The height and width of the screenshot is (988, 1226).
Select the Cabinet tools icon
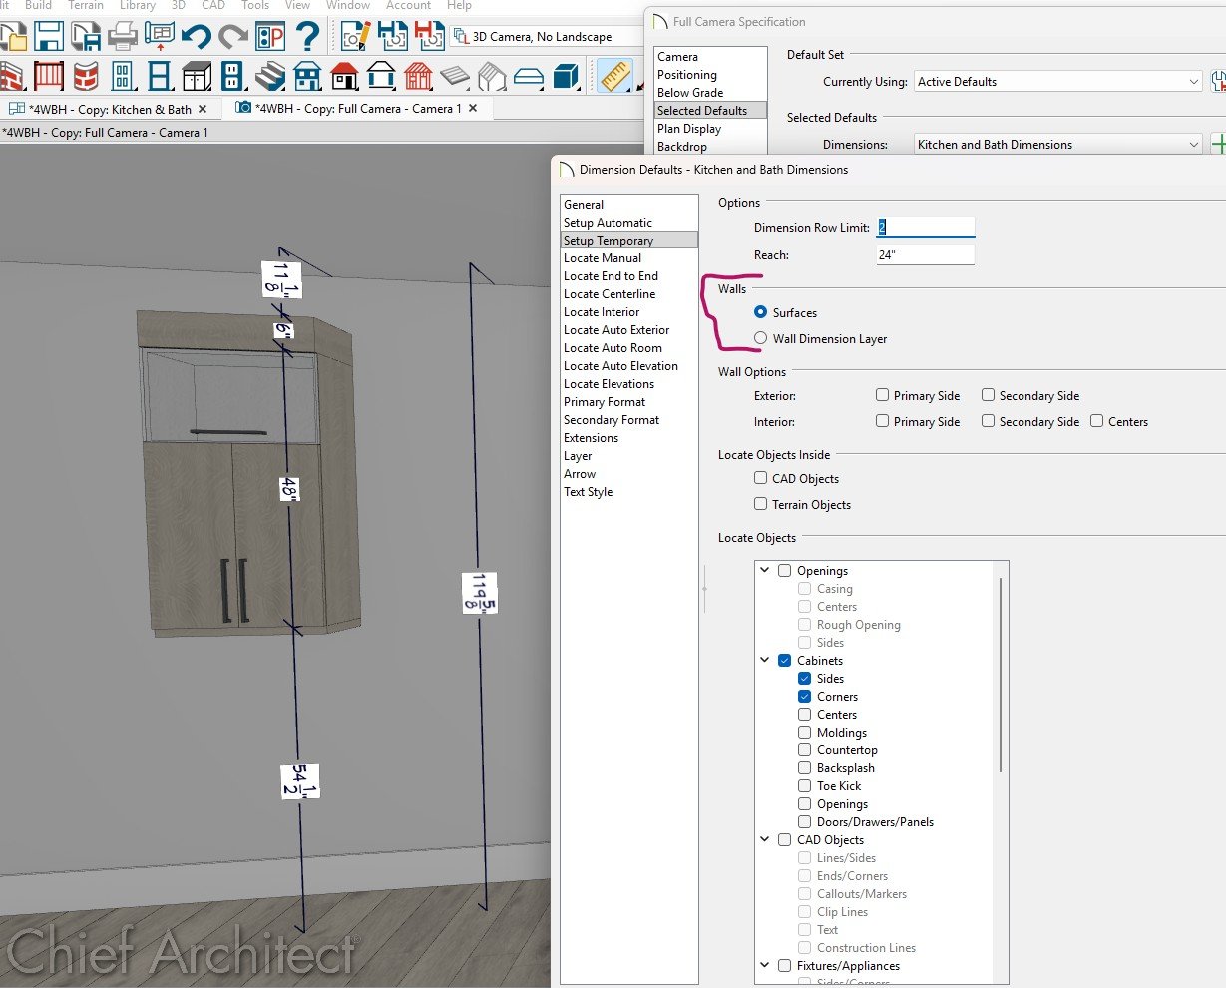[x=196, y=76]
